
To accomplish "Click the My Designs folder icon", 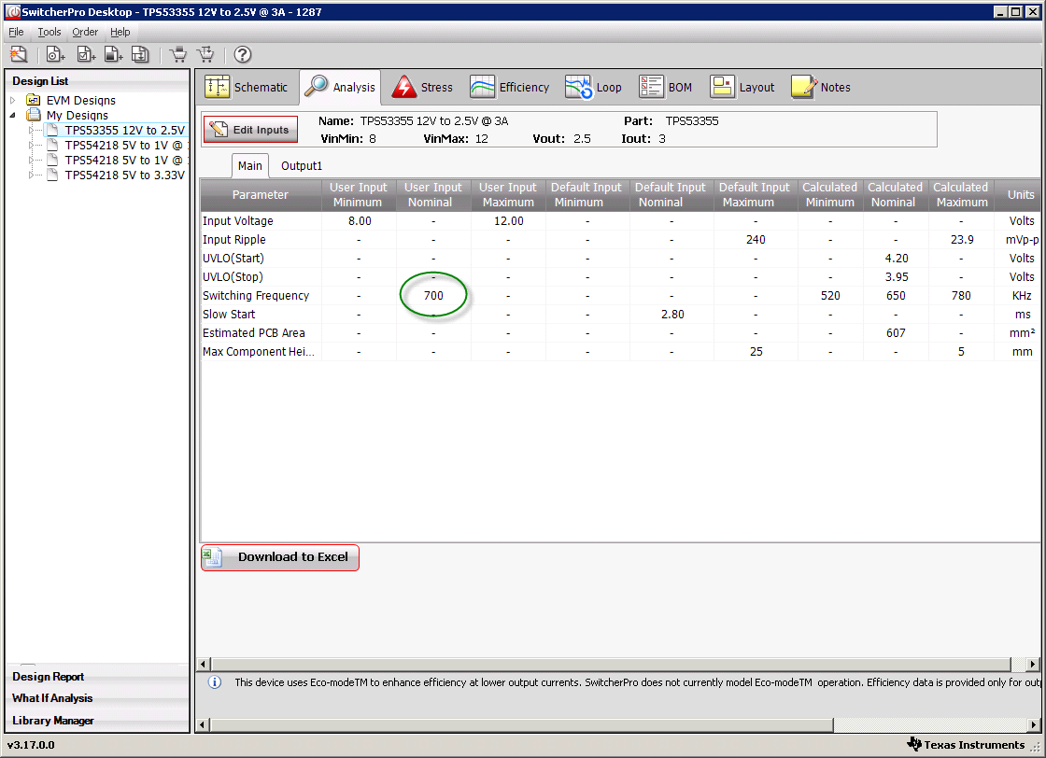I will tap(34, 116).
